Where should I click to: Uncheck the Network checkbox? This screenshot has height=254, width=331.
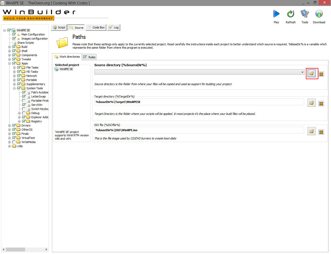(19, 76)
